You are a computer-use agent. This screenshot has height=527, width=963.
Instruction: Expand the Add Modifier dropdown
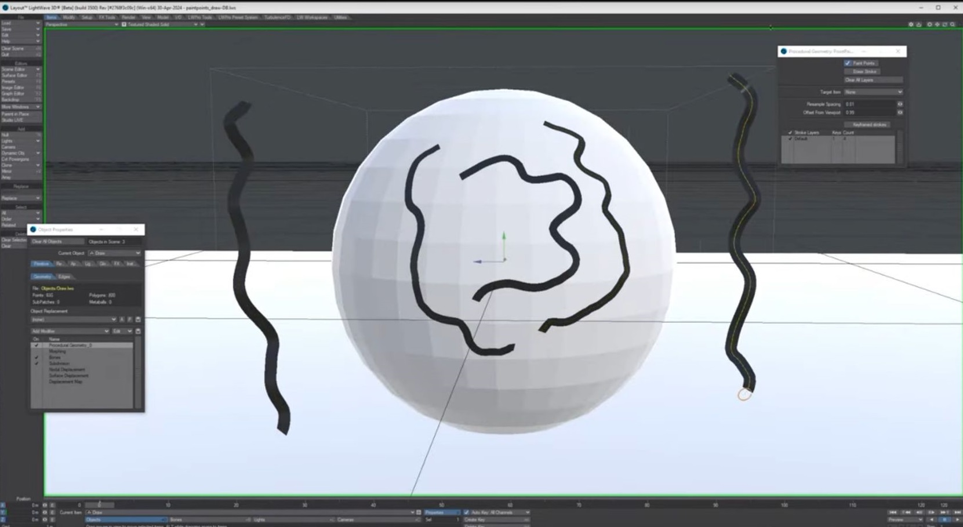click(x=70, y=331)
